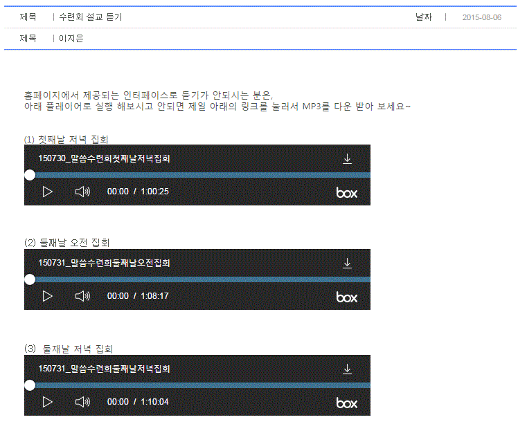The height and width of the screenshot is (433, 527).
Task: Mute volume on 둘째날저녁집회 player
Action: click(82, 402)
